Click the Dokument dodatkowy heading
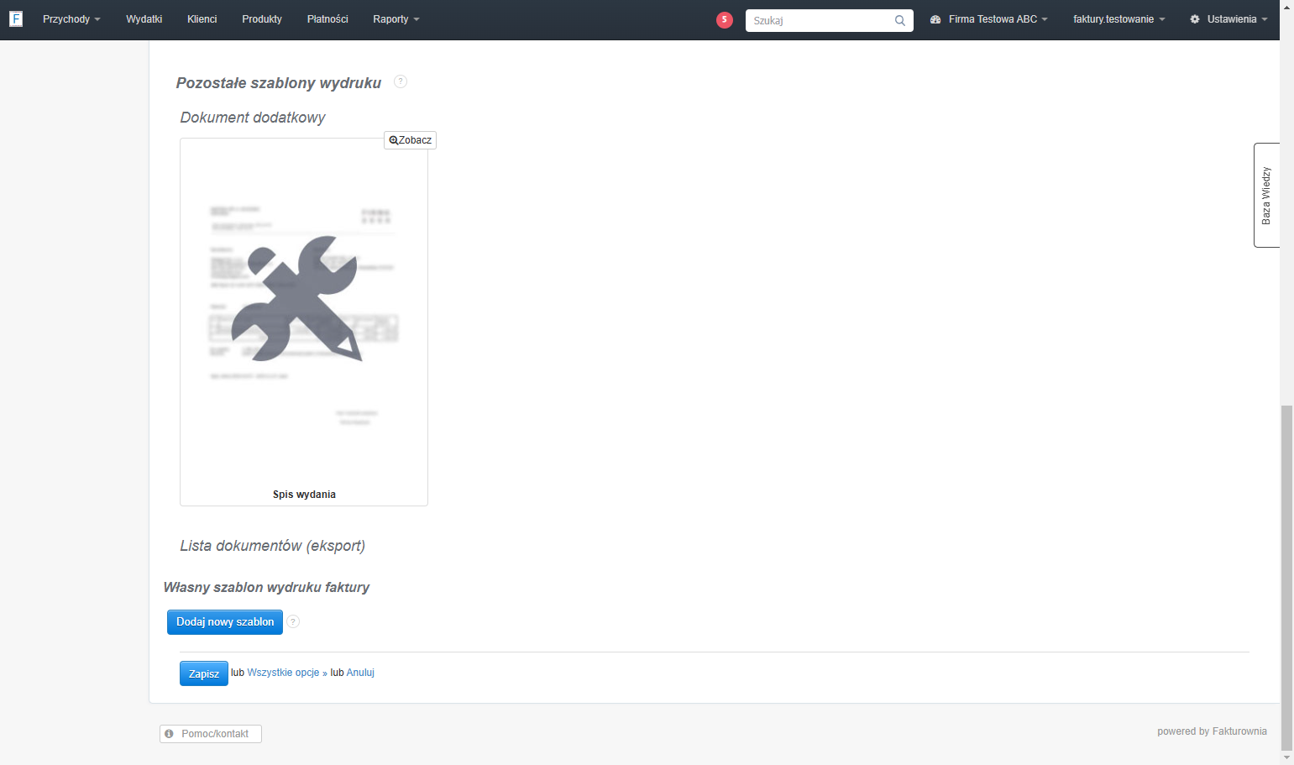The height and width of the screenshot is (765, 1294). pyautogui.click(x=253, y=118)
